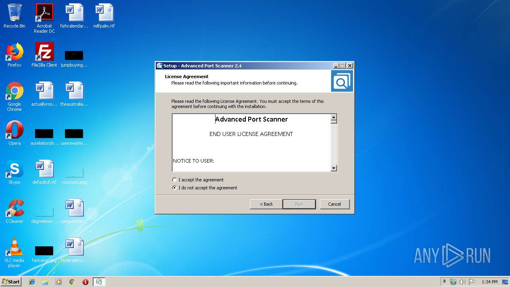Image resolution: width=510 pixels, height=287 pixels.
Task: Select the aurelationsh desktop file
Action: (x=44, y=137)
